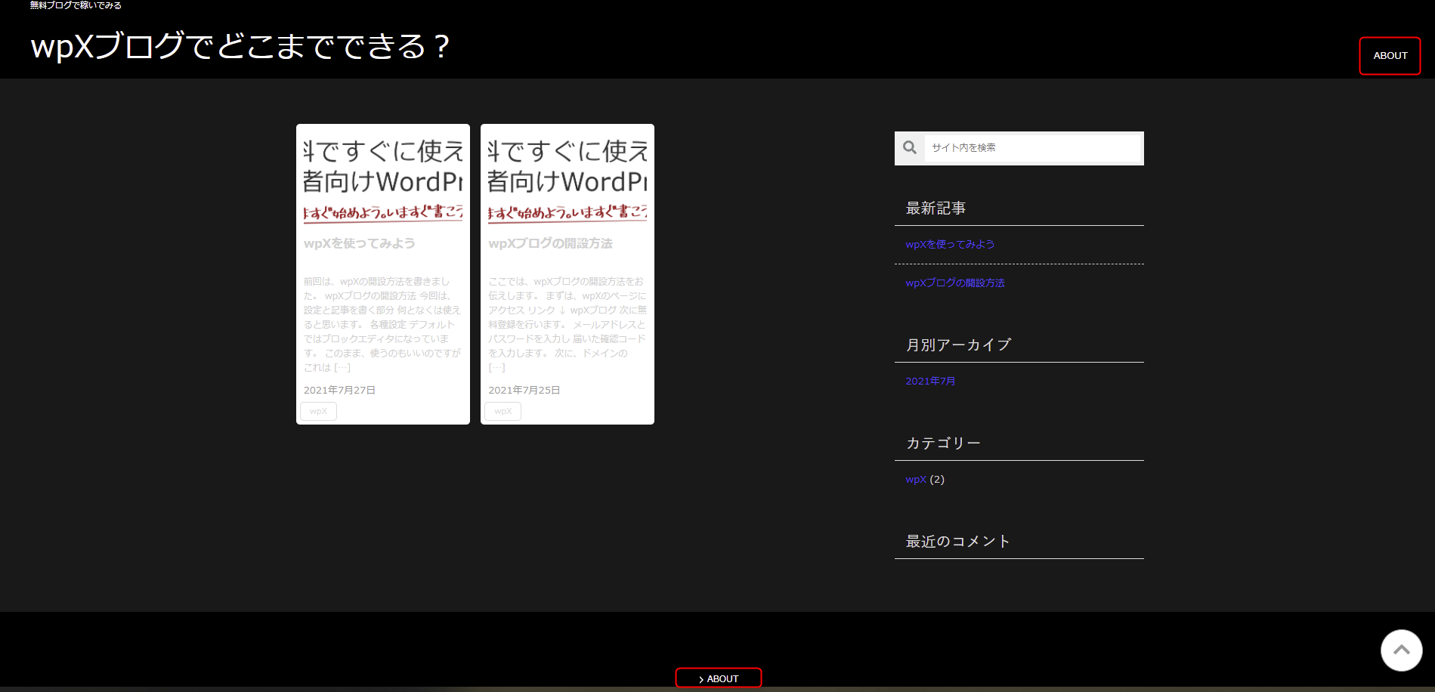The height and width of the screenshot is (692, 1435).
Task: Click the wpX tag on the July 27 post
Action: (318, 411)
